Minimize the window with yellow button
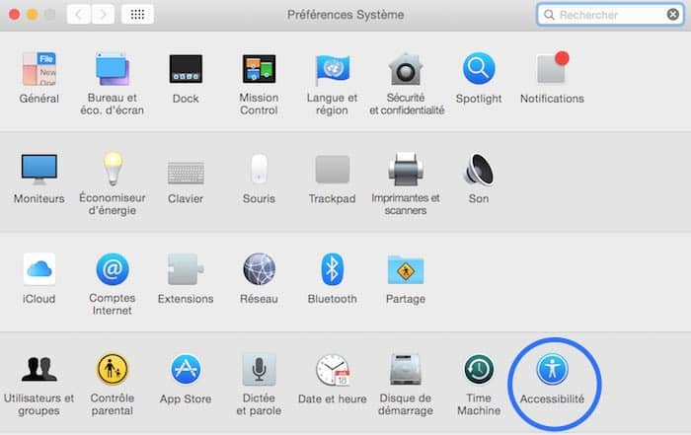This screenshot has height=435, width=691. click(33, 15)
